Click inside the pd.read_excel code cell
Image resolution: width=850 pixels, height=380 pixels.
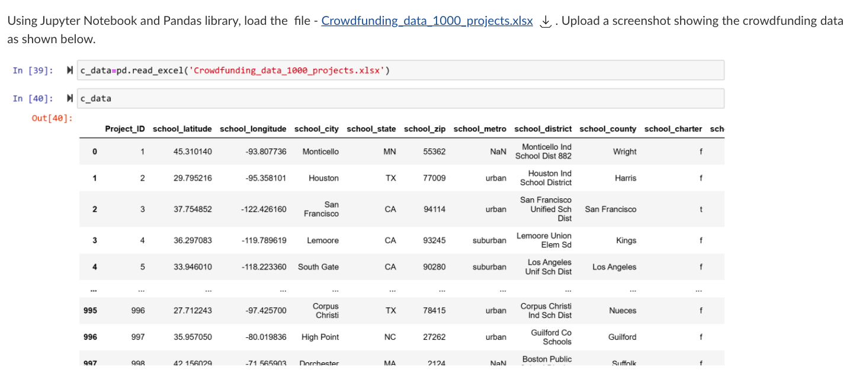coord(400,70)
